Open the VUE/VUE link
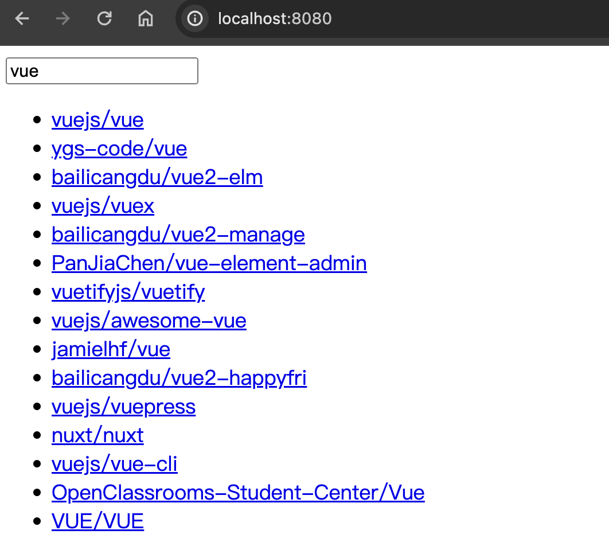The image size is (609, 538). pyautogui.click(x=98, y=521)
